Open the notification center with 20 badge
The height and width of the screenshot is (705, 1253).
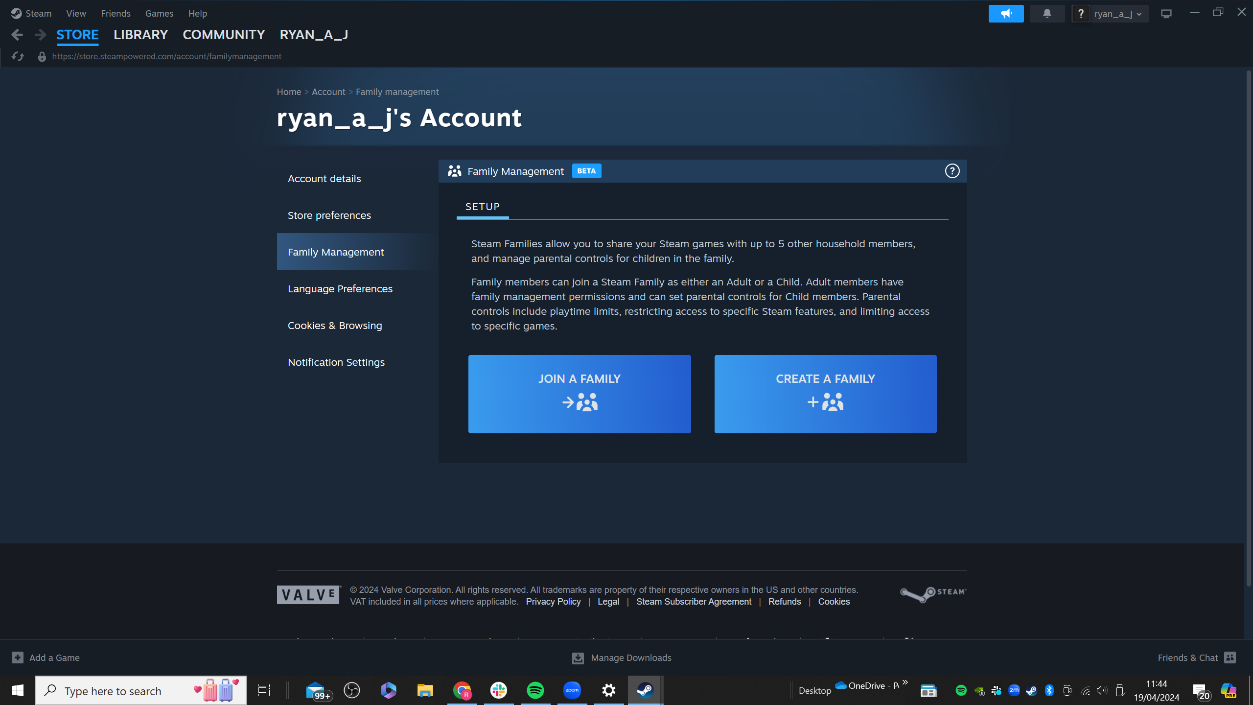click(x=1202, y=691)
